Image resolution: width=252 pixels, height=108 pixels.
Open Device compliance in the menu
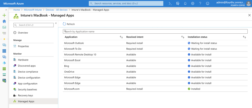click(x=34, y=72)
